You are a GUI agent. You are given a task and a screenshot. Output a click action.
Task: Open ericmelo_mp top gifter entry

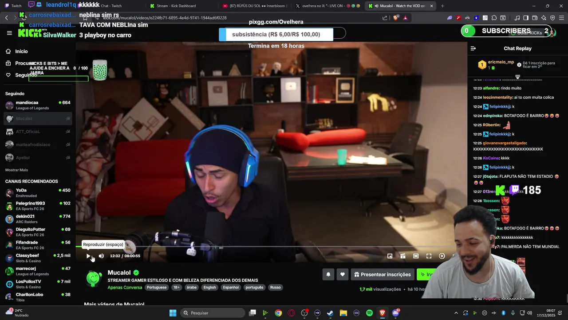[x=496, y=65]
